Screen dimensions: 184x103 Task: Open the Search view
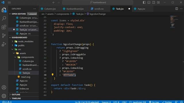[4, 18]
